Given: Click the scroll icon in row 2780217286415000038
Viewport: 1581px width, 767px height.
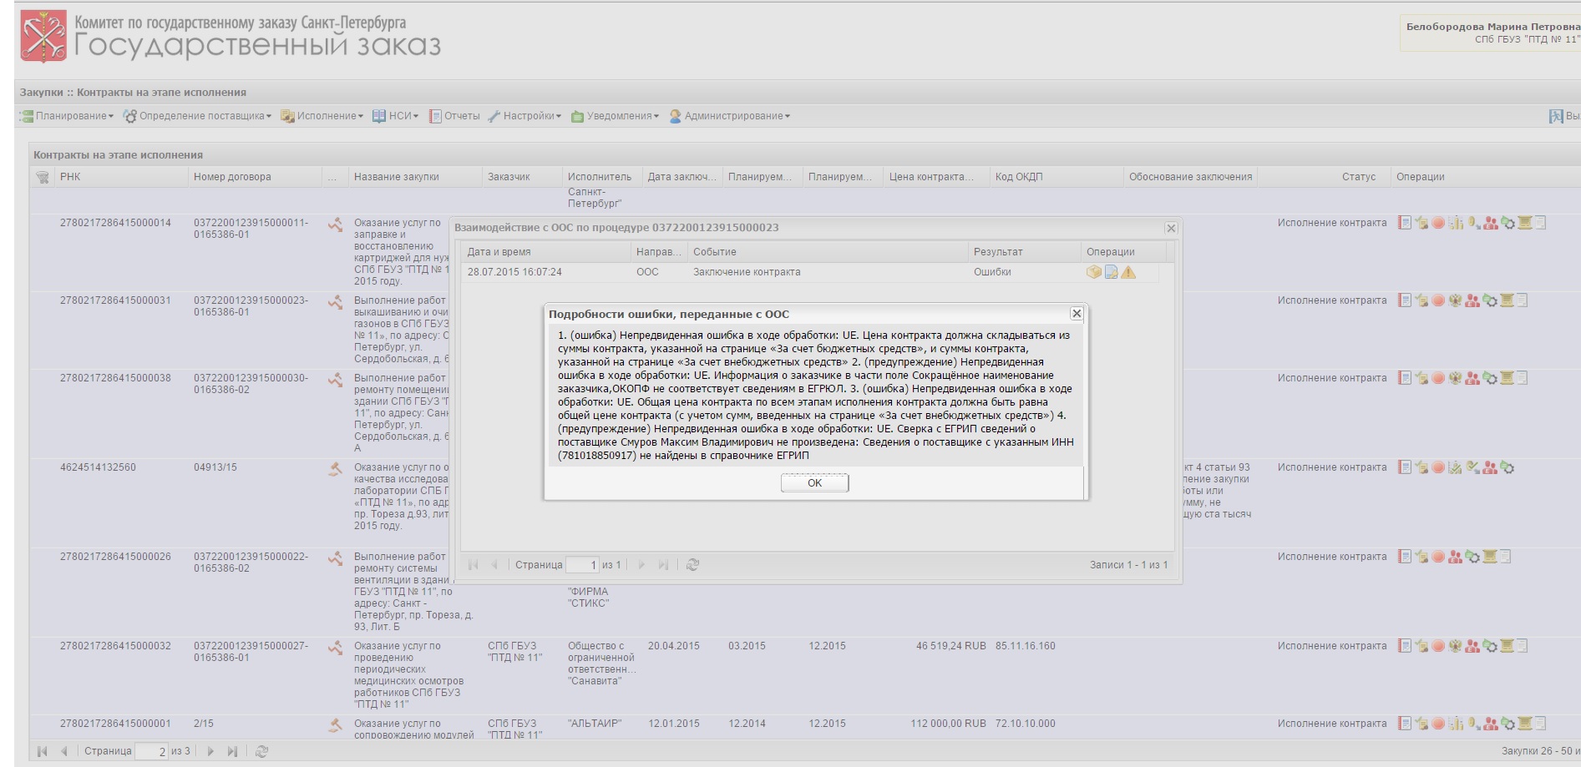Looking at the screenshot, I should 1507,378.
